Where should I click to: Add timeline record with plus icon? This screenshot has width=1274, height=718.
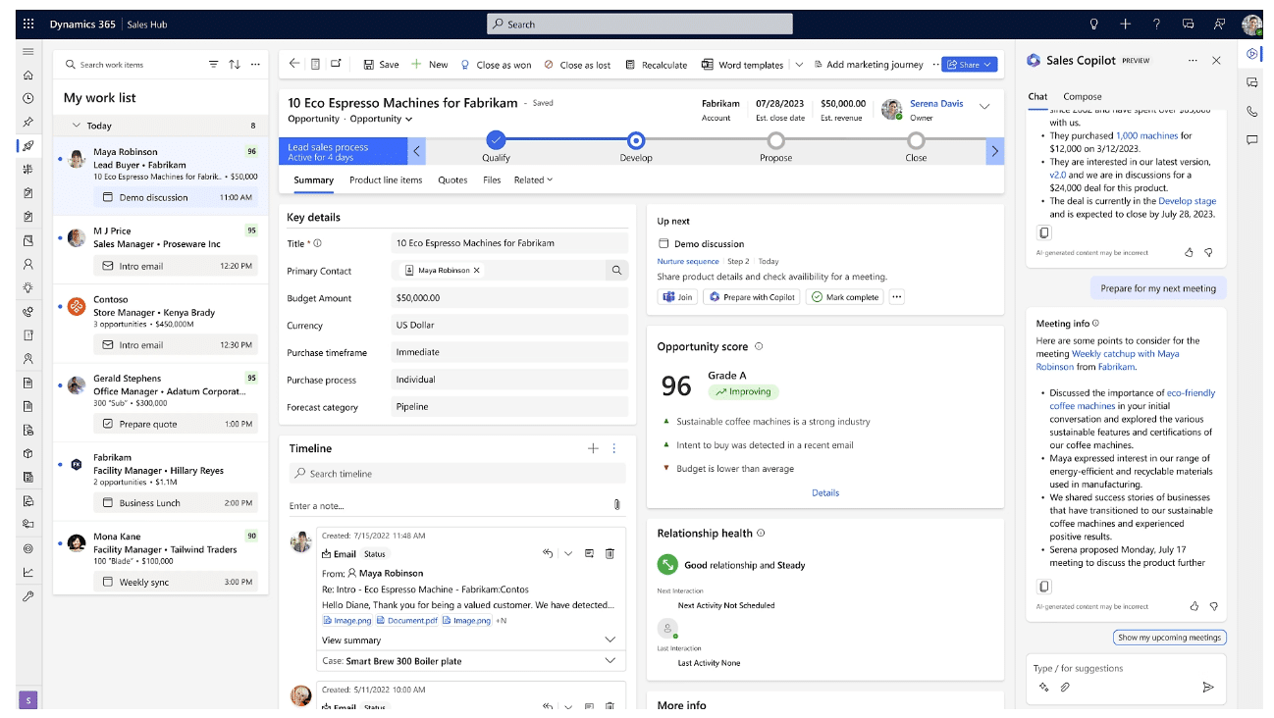pos(593,448)
